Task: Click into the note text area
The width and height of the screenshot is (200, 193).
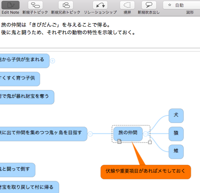Action: click(100, 32)
